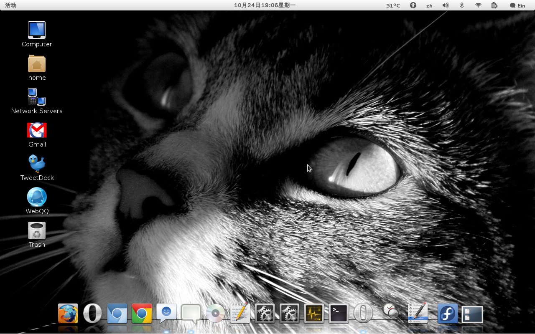Open the date and time menu in the top bar
Image resolution: width=535 pixels, height=334 pixels.
tap(265, 5)
